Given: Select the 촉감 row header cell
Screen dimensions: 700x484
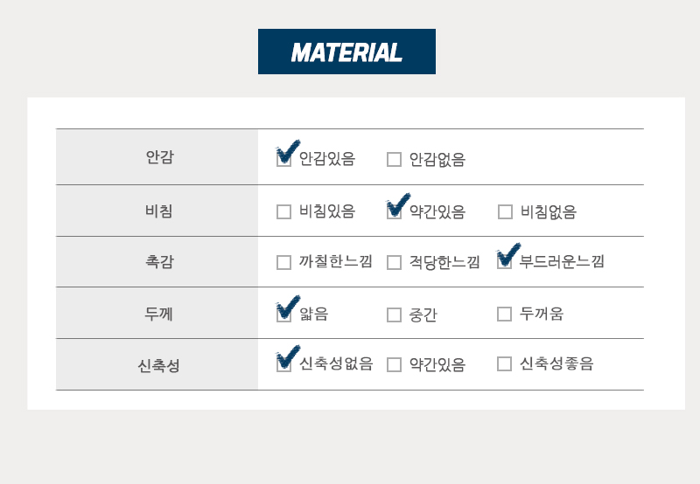Looking at the screenshot, I should click(x=157, y=261).
